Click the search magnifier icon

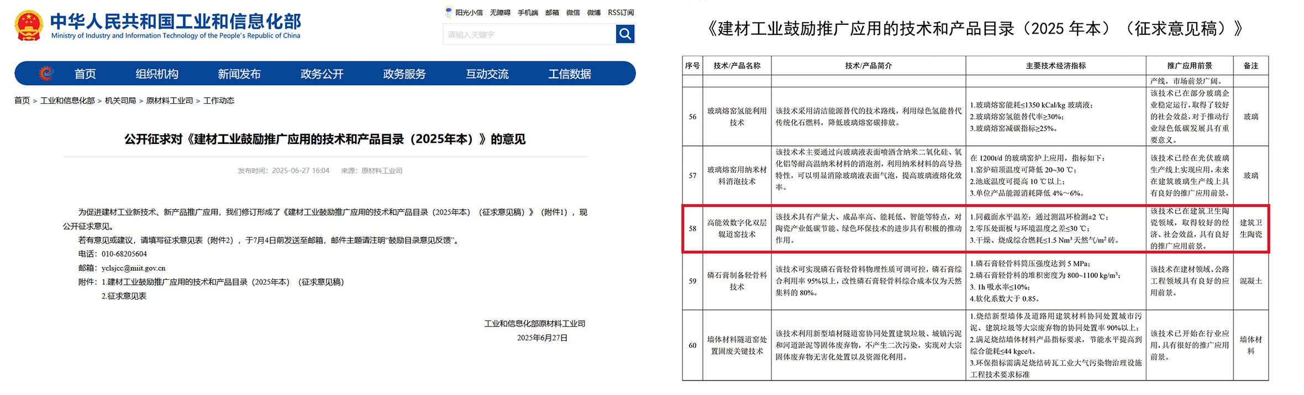pyautogui.click(x=625, y=34)
